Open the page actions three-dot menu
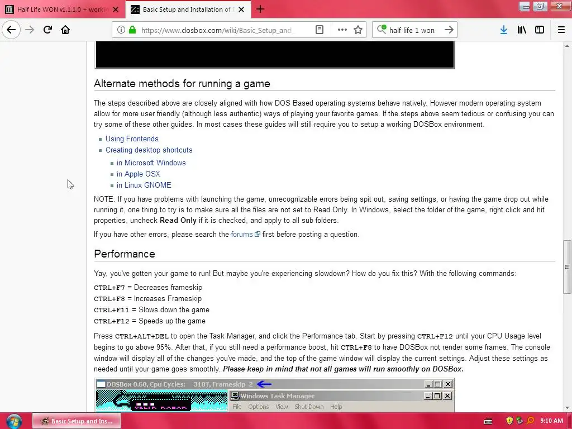This screenshot has width=572, height=429. click(x=342, y=30)
